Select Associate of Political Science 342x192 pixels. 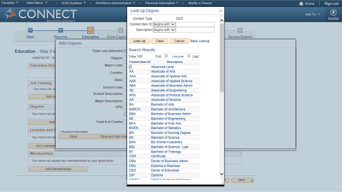coord(172,95)
